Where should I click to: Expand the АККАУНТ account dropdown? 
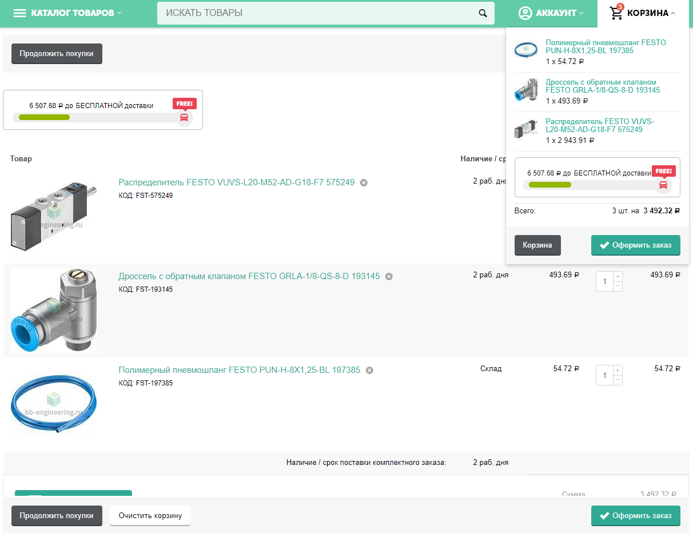tap(551, 13)
